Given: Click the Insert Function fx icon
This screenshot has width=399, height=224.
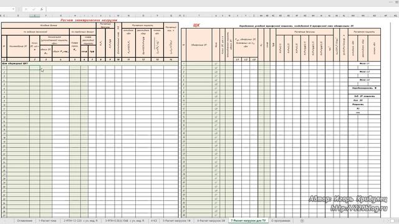Looking at the screenshot, I should click(x=42, y=9).
